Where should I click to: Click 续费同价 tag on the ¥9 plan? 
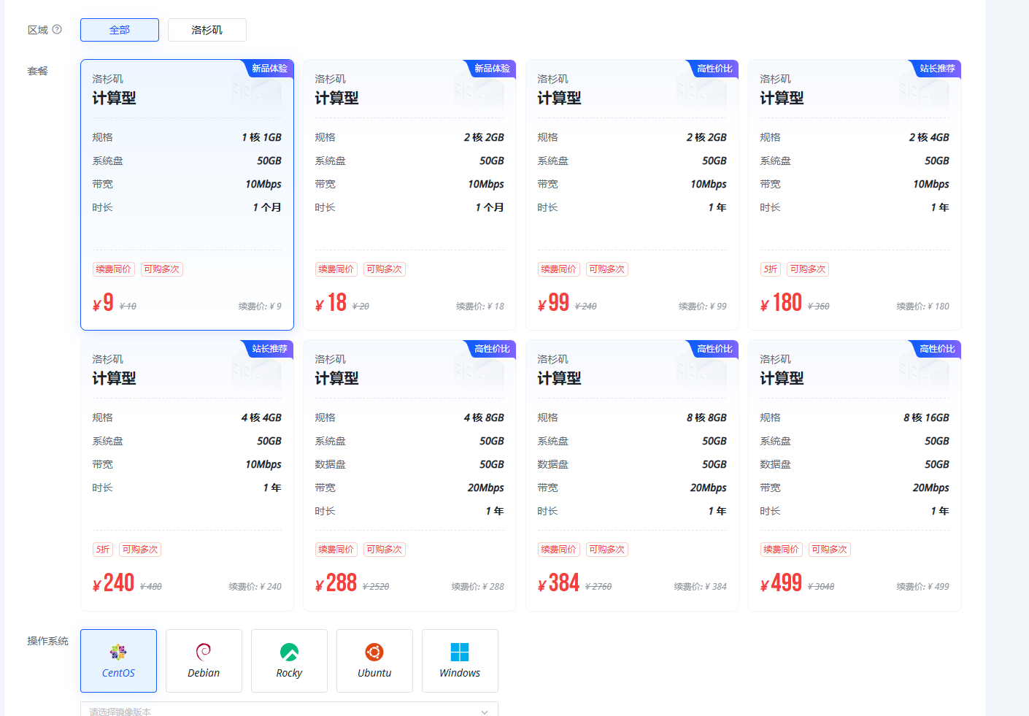pyautogui.click(x=114, y=269)
